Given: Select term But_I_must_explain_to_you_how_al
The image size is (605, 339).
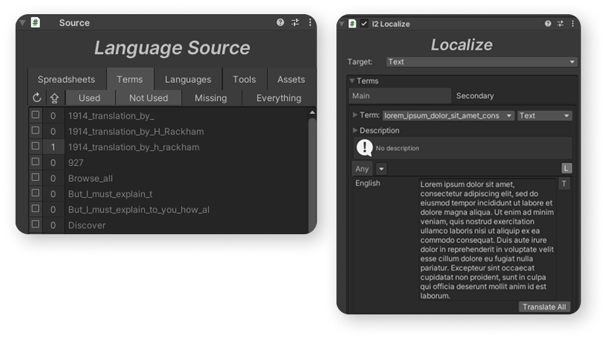Looking at the screenshot, I should click(139, 210).
